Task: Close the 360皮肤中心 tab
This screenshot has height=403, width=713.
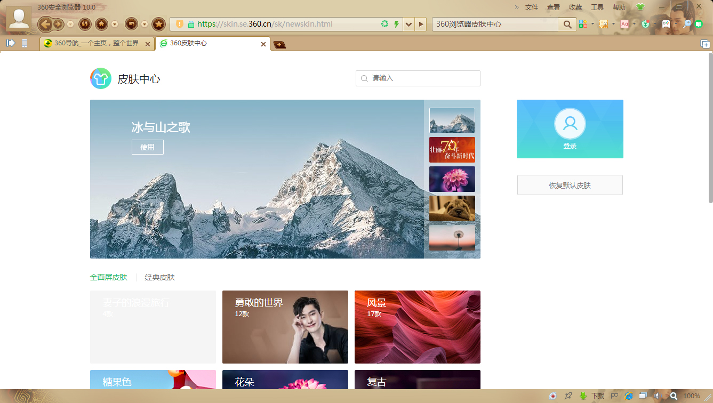Action: point(263,44)
